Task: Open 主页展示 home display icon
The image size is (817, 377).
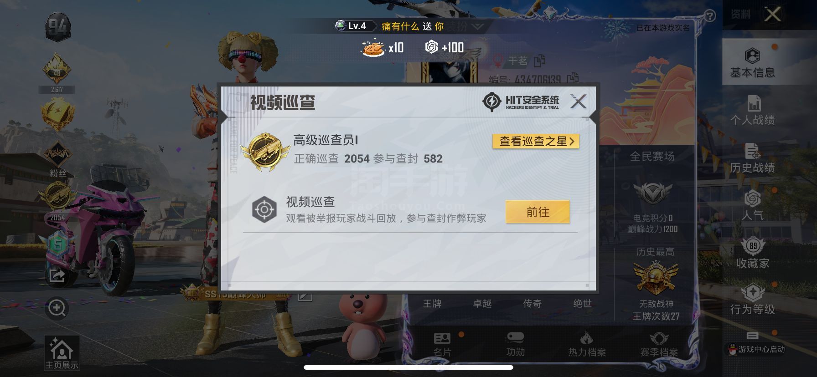Action: [62, 353]
